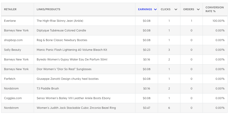Click the T3 Paddle Brush product
The height and width of the screenshot is (115, 229).
pos(48,88)
